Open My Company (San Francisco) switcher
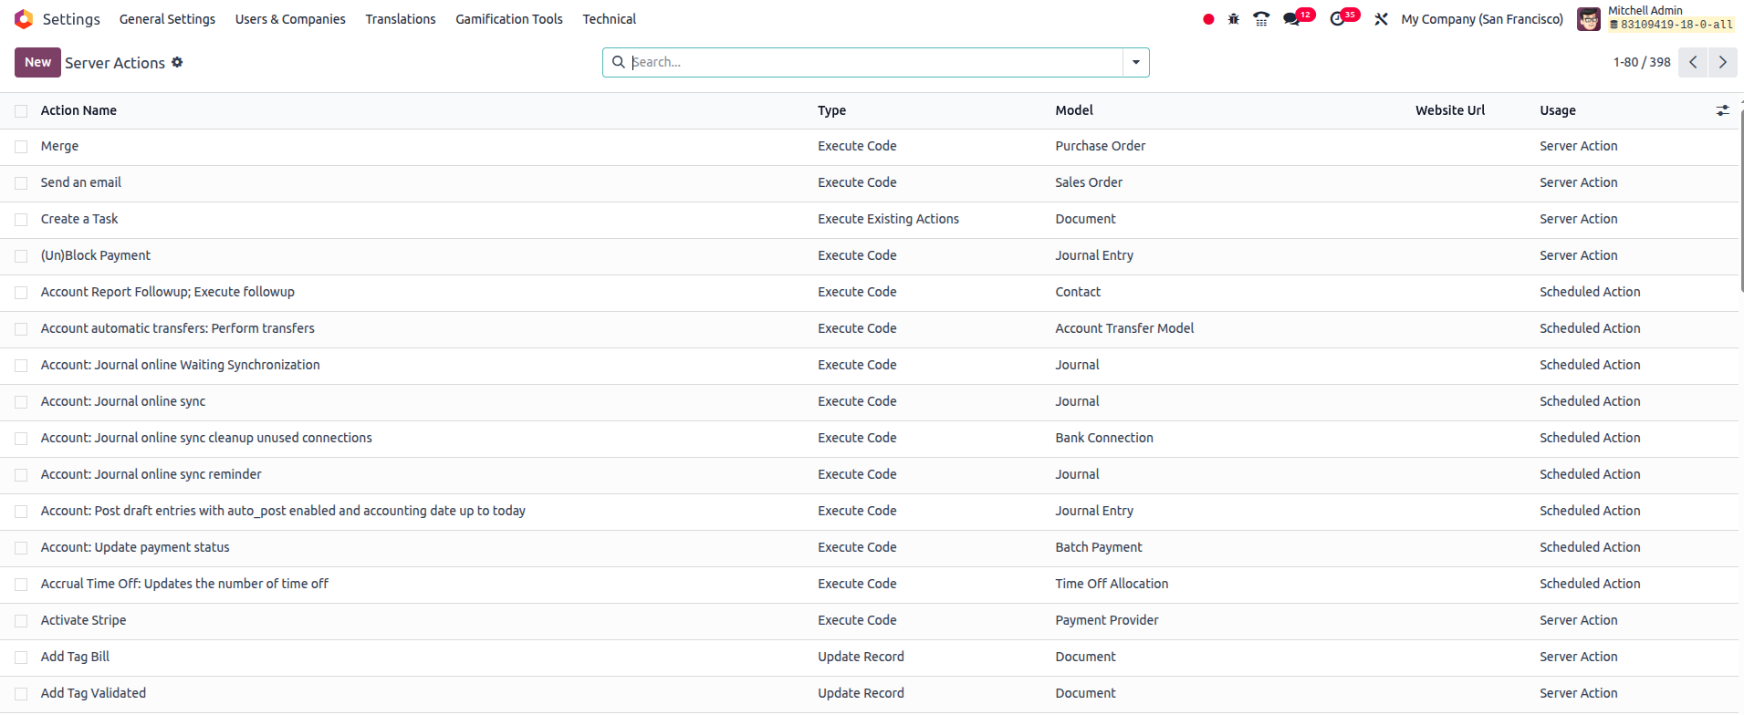Screen dimensions: 1744x715 (x=1482, y=19)
